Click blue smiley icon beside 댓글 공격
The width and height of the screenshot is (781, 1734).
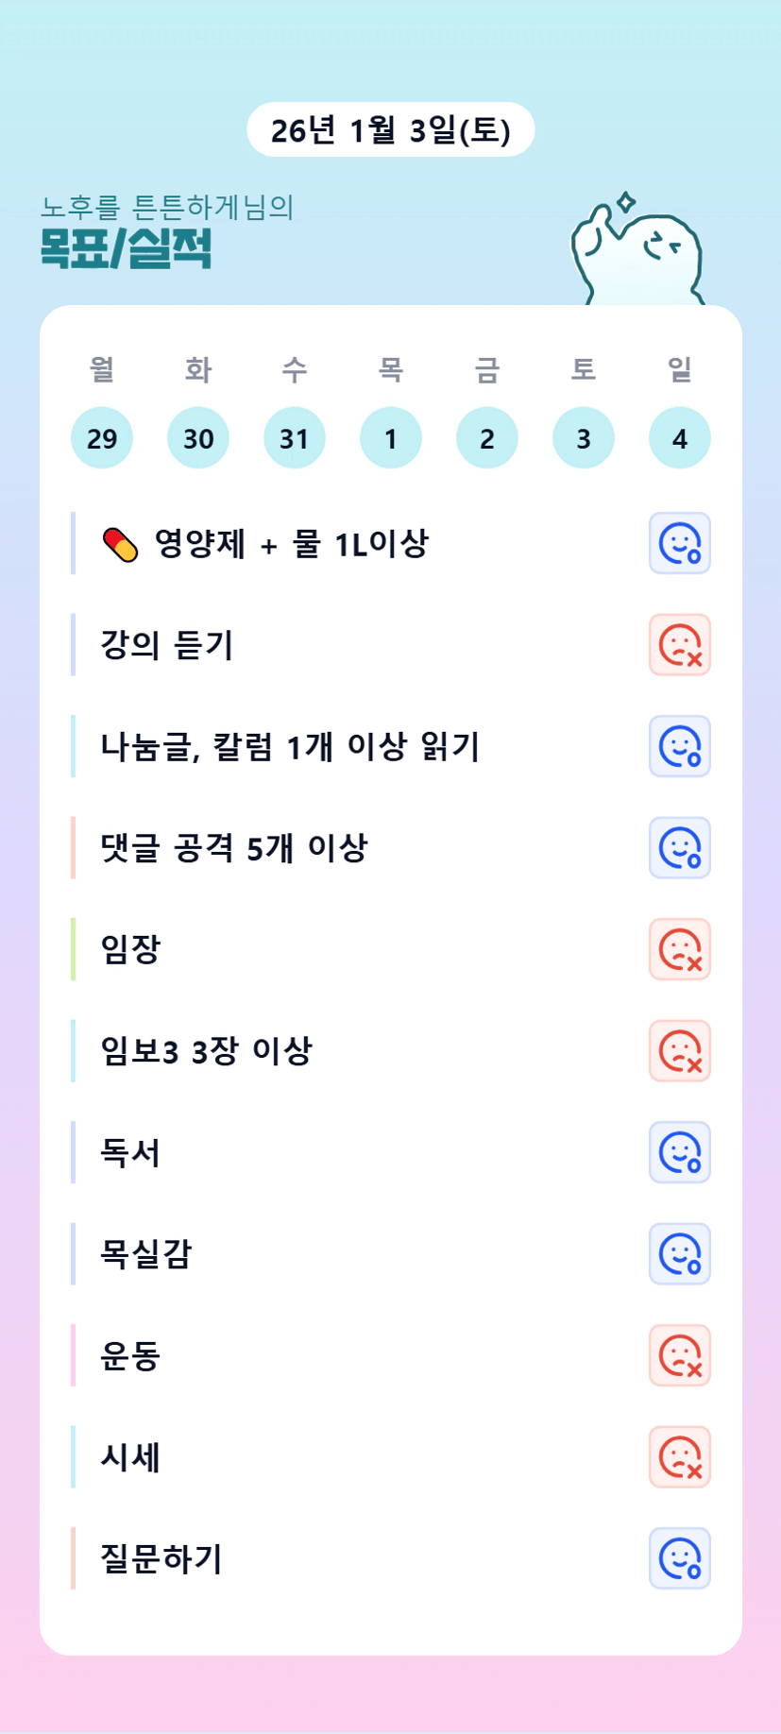679,848
